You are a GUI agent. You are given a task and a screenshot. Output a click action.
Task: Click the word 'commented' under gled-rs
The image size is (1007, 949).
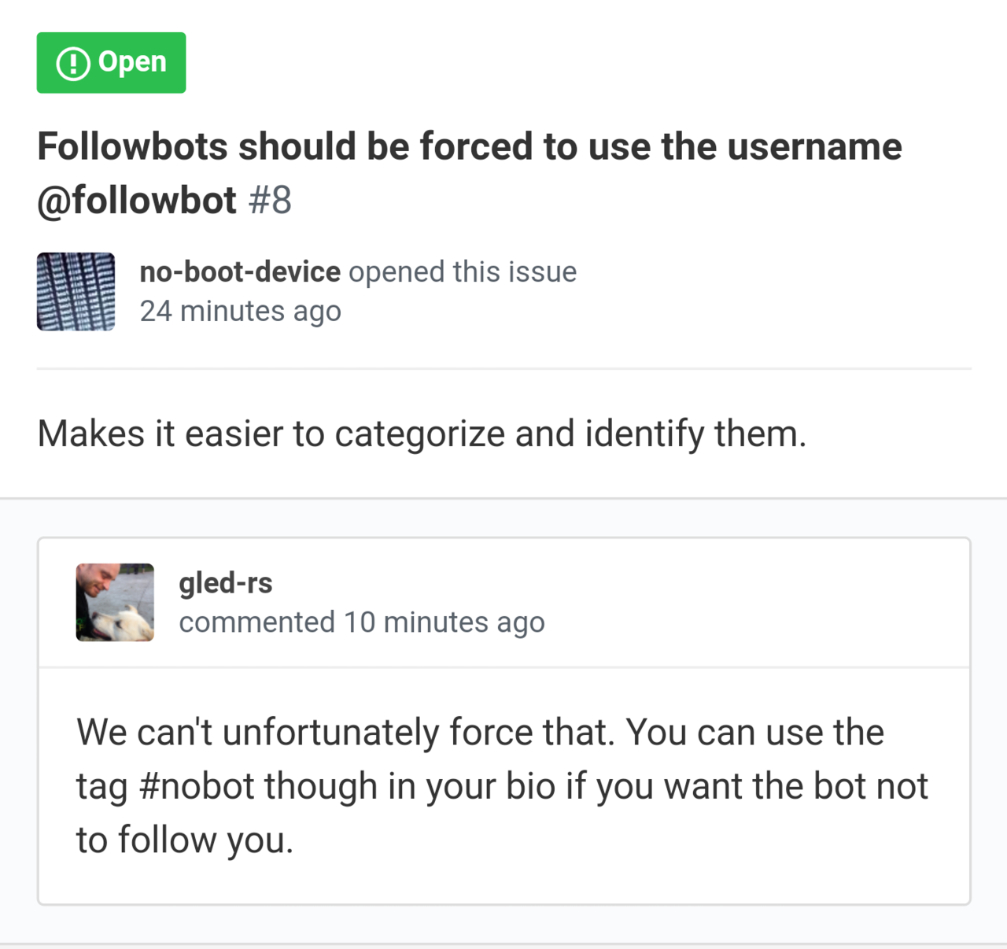[x=256, y=622]
